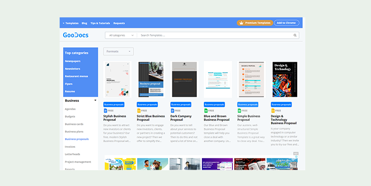Click the Strict Blue Business Proposal title
This screenshot has height=186, width=371.
[151, 118]
